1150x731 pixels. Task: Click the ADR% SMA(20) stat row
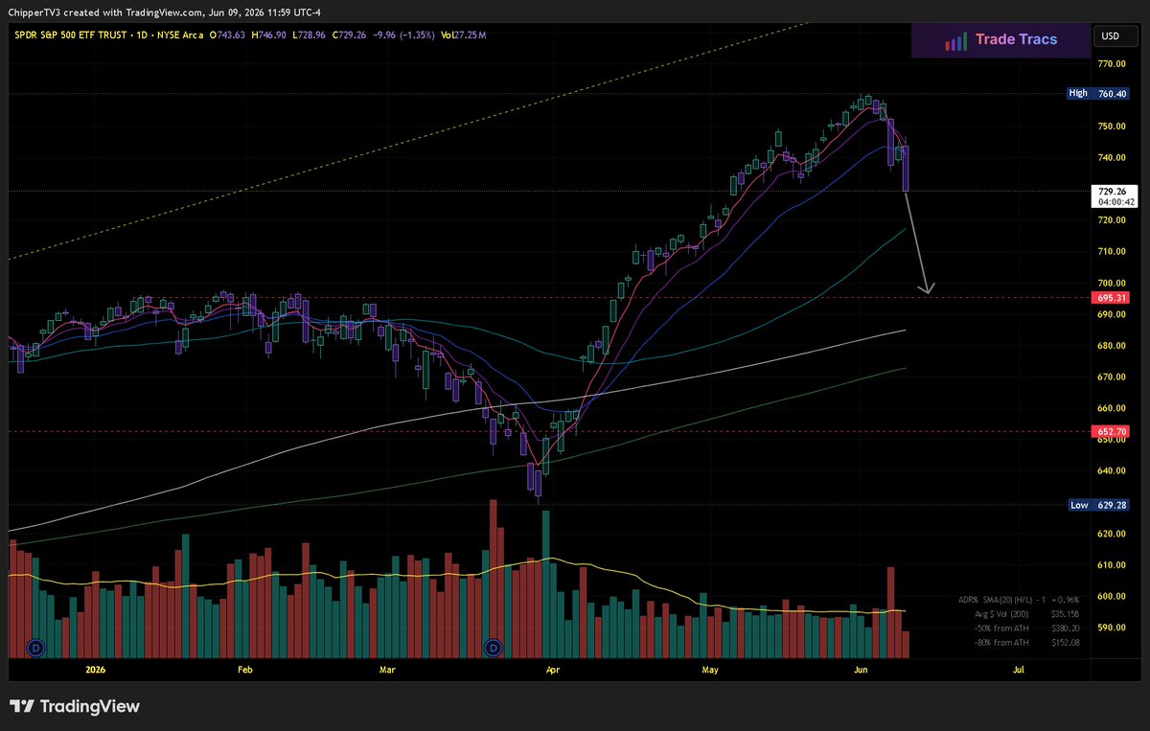pyautogui.click(x=1018, y=599)
